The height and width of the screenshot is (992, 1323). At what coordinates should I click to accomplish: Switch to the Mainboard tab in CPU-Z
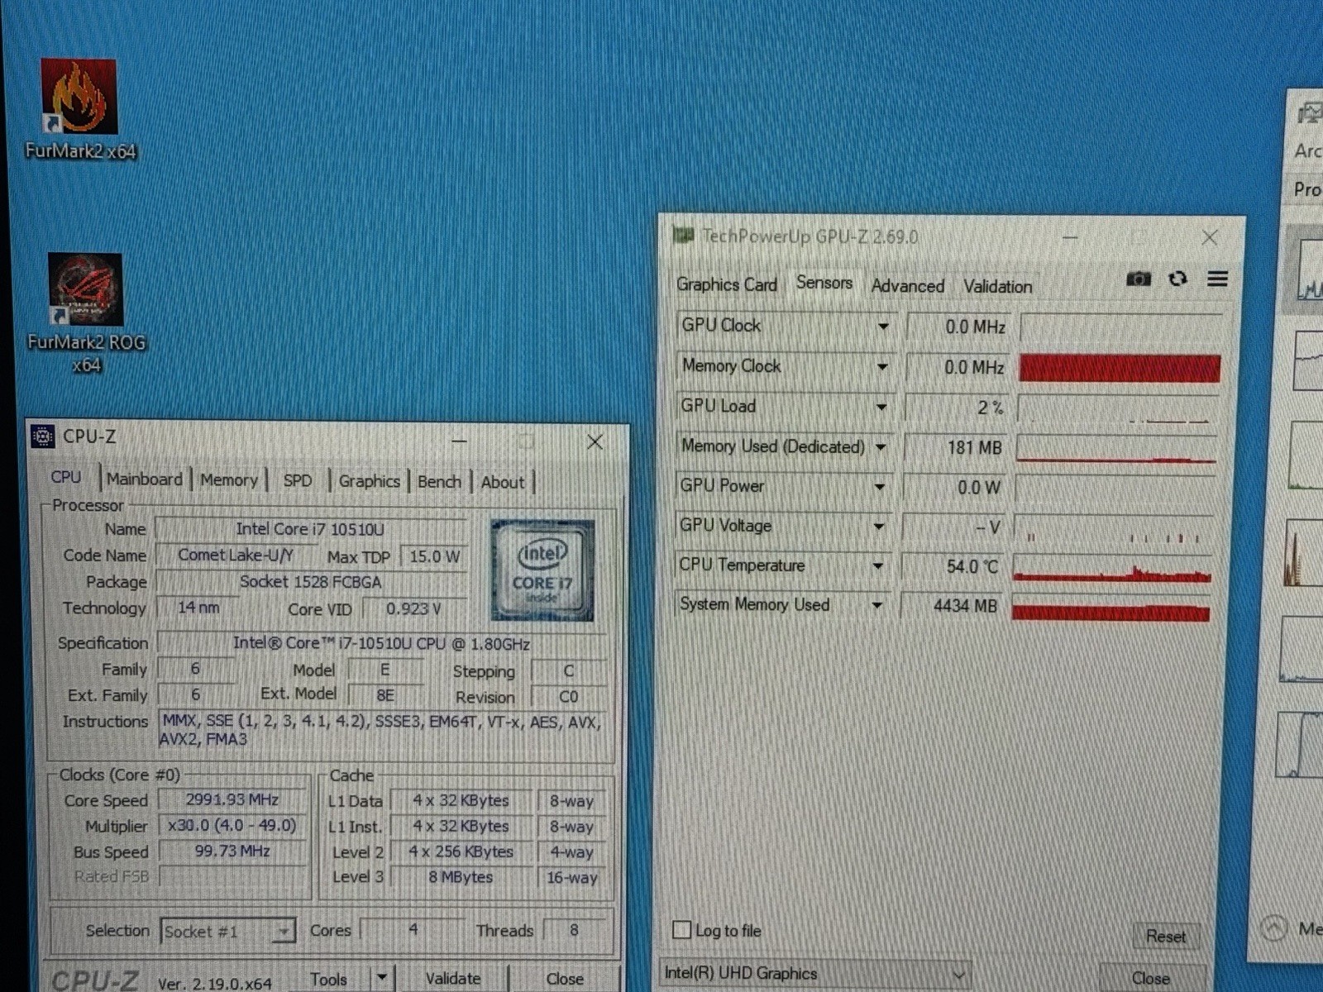144,479
